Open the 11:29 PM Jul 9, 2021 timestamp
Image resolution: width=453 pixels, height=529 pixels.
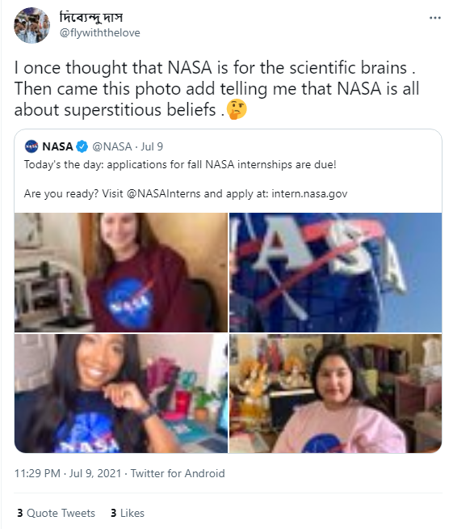68,473
